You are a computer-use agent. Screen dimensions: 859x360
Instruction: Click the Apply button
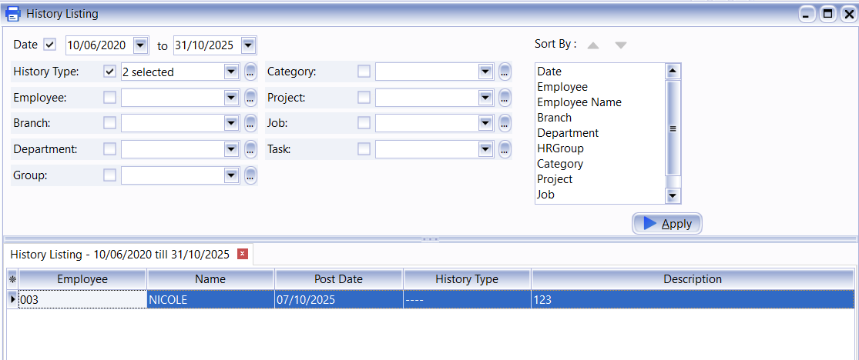(667, 224)
